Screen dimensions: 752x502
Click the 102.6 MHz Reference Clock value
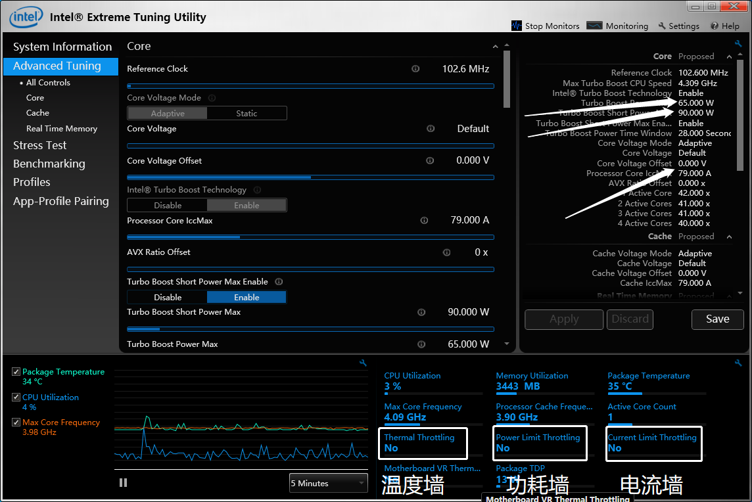465,69
